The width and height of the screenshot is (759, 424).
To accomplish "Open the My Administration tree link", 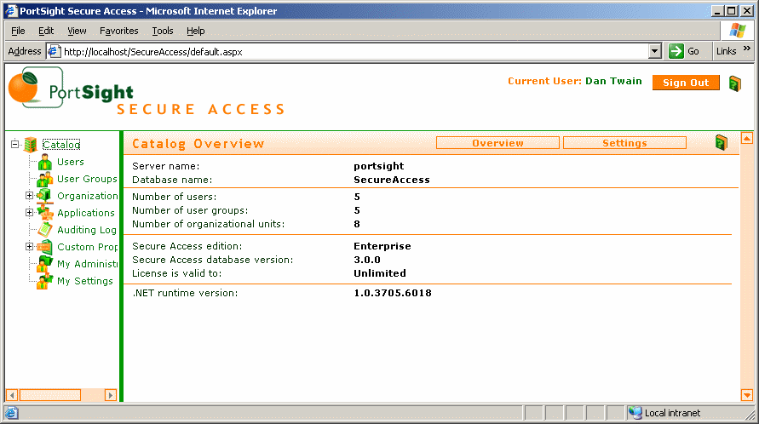I will [x=87, y=264].
